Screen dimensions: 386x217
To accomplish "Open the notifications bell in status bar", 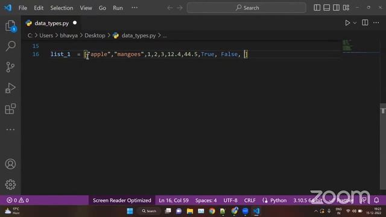I will 376,200.
